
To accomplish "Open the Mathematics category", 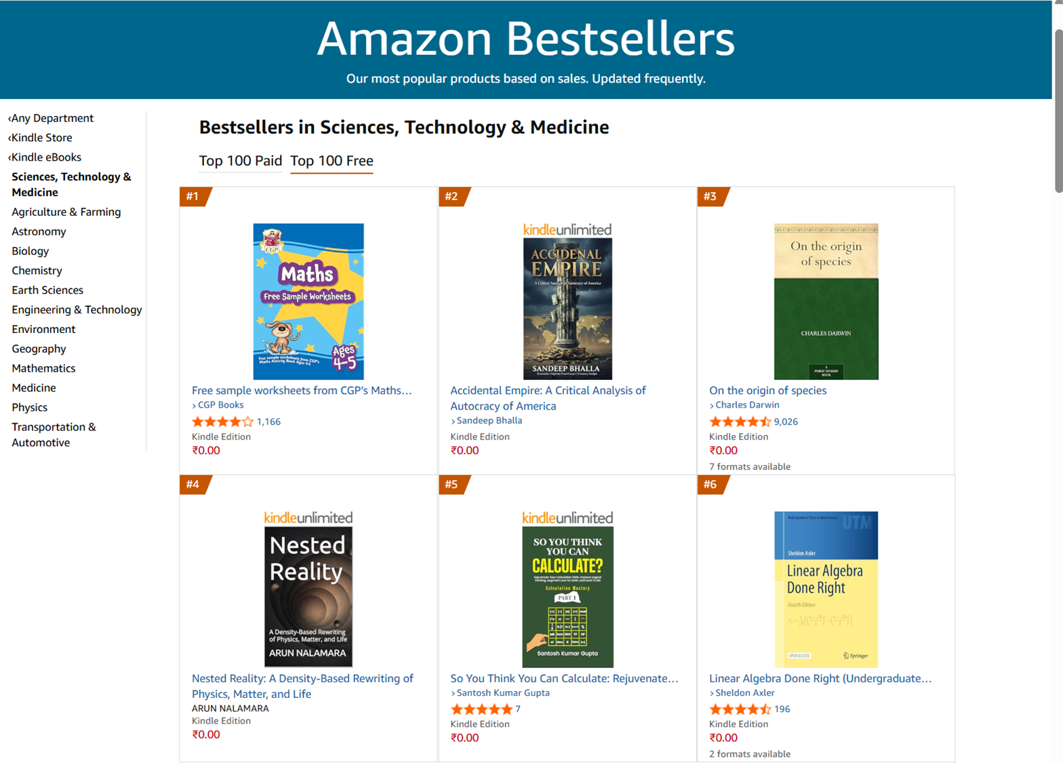I will click(x=43, y=368).
